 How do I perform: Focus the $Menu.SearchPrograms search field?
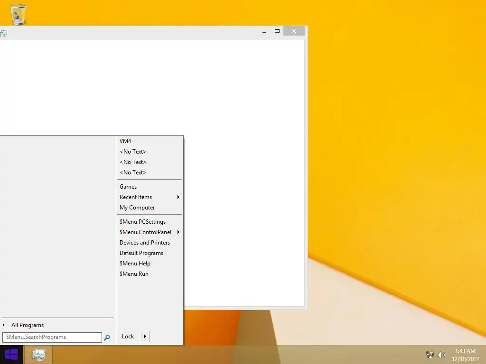pyautogui.click(x=52, y=337)
